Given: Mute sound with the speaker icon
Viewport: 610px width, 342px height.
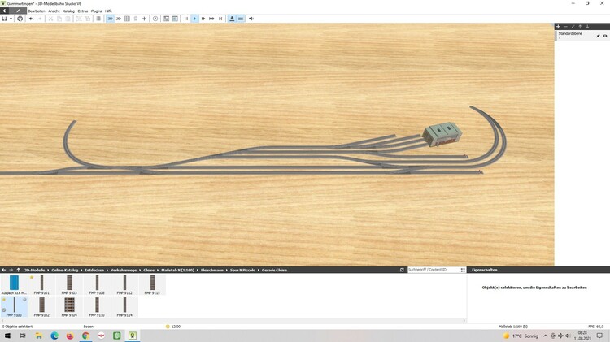Looking at the screenshot, I should (251, 19).
